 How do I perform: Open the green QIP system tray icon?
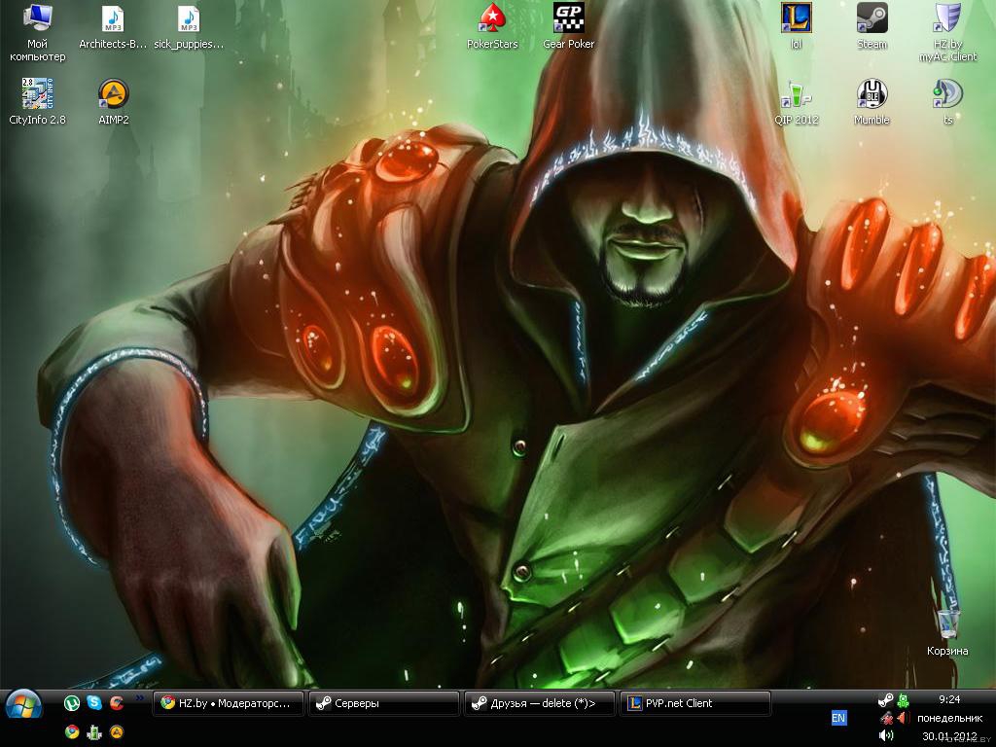click(x=903, y=700)
